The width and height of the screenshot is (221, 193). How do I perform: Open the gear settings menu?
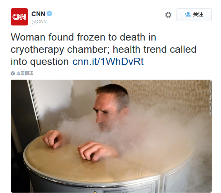tap(168, 15)
